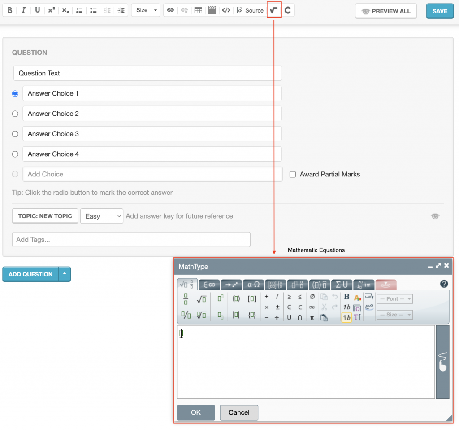Click the PREVIEW ALL button
The width and height of the screenshot is (459, 430).
coord(386,11)
